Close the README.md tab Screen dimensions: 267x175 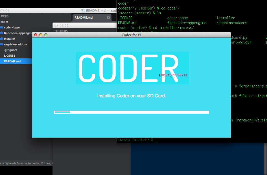[x=108, y=18]
